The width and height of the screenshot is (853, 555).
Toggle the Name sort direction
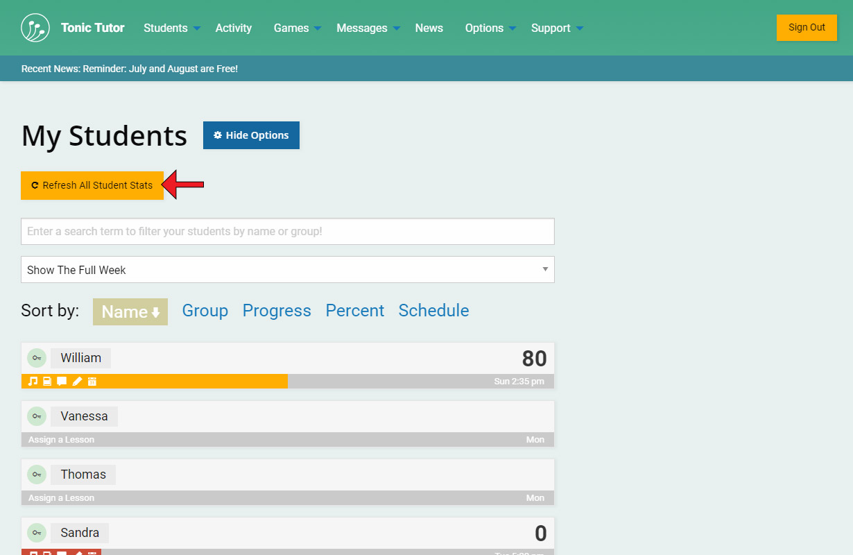[x=130, y=312]
